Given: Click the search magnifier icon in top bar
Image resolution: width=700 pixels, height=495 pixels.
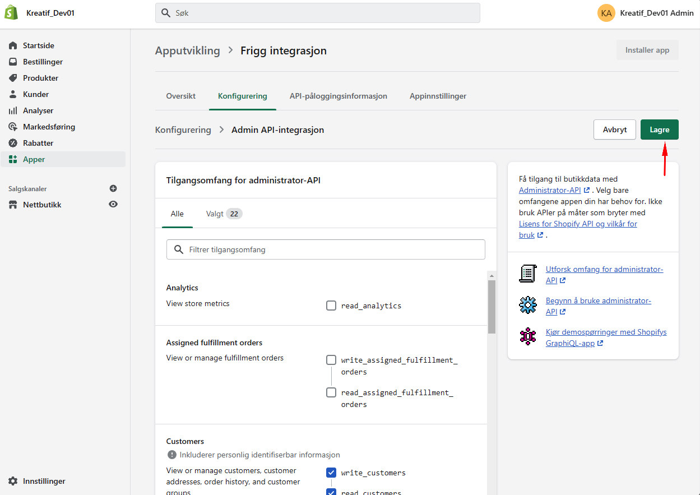Looking at the screenshot, I should tap(166, 13).
